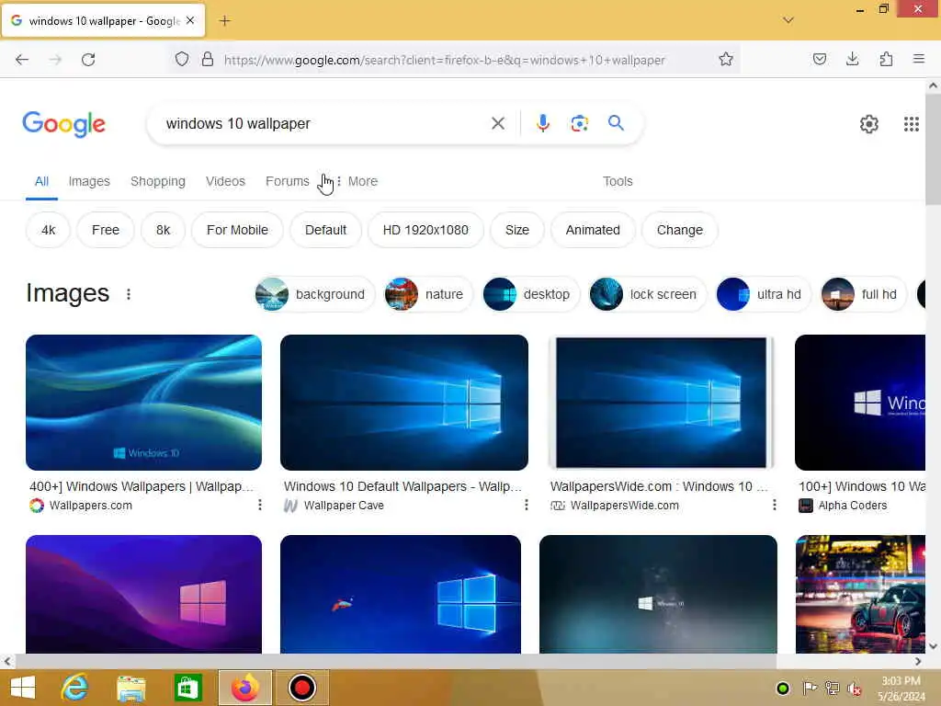Clear the Google search box text

497,124
